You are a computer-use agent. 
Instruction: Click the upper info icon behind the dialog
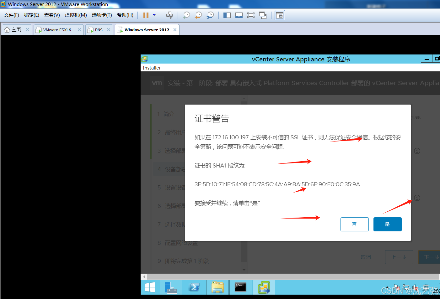417,151
